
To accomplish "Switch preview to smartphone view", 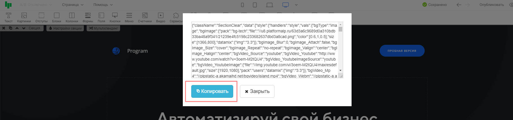I will coord(242,5).
